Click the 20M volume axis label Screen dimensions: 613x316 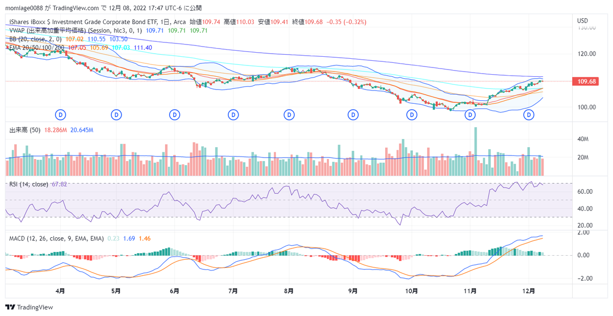coord(583,157)
